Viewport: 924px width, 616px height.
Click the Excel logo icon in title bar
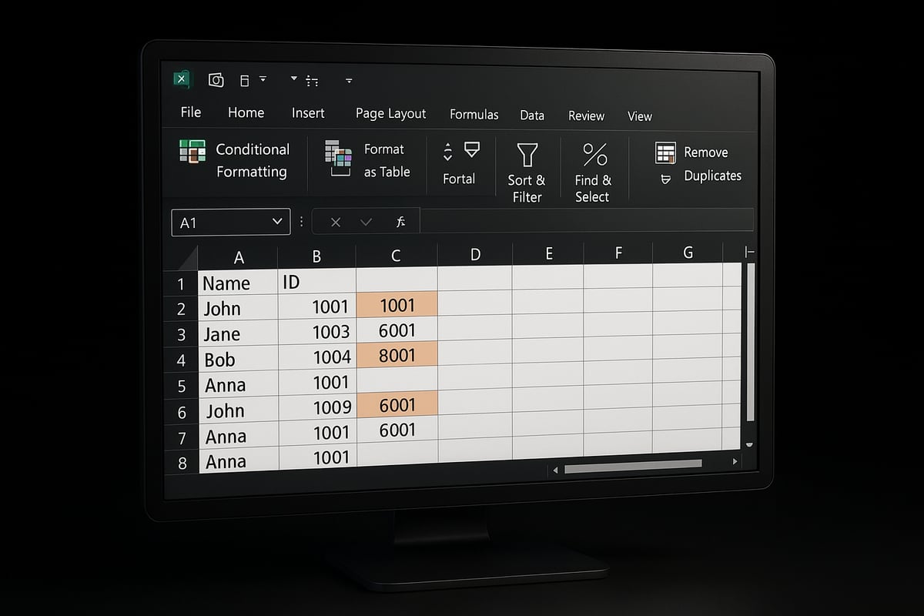(182, 79)
